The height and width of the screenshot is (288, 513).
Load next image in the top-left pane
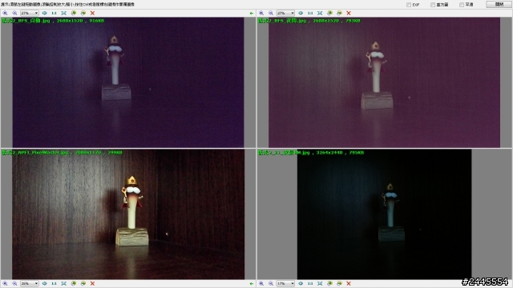coord(83,13)
